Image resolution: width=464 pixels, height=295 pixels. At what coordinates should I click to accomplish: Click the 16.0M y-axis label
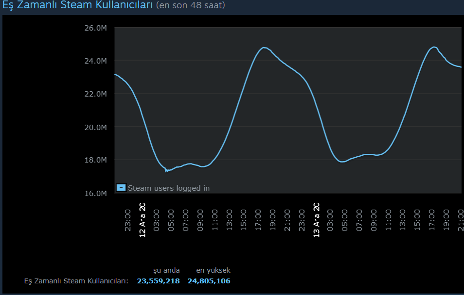pos(95,193)
